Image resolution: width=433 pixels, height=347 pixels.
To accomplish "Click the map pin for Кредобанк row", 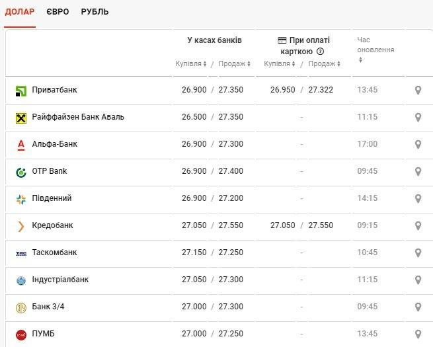I will (418, 225).
